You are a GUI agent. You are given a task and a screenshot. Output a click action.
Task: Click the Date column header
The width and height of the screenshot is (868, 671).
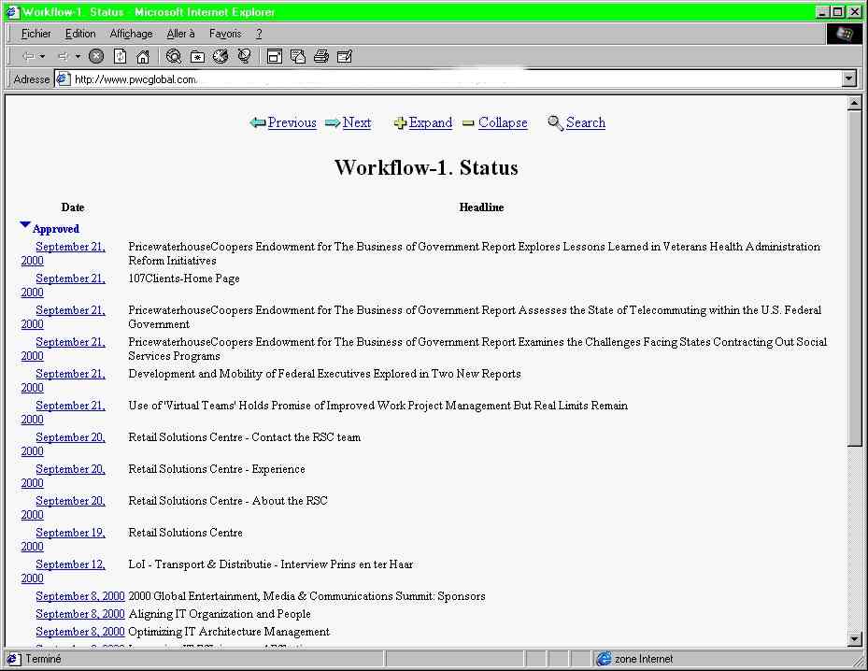pyautogui.click(x=73, y=207)
